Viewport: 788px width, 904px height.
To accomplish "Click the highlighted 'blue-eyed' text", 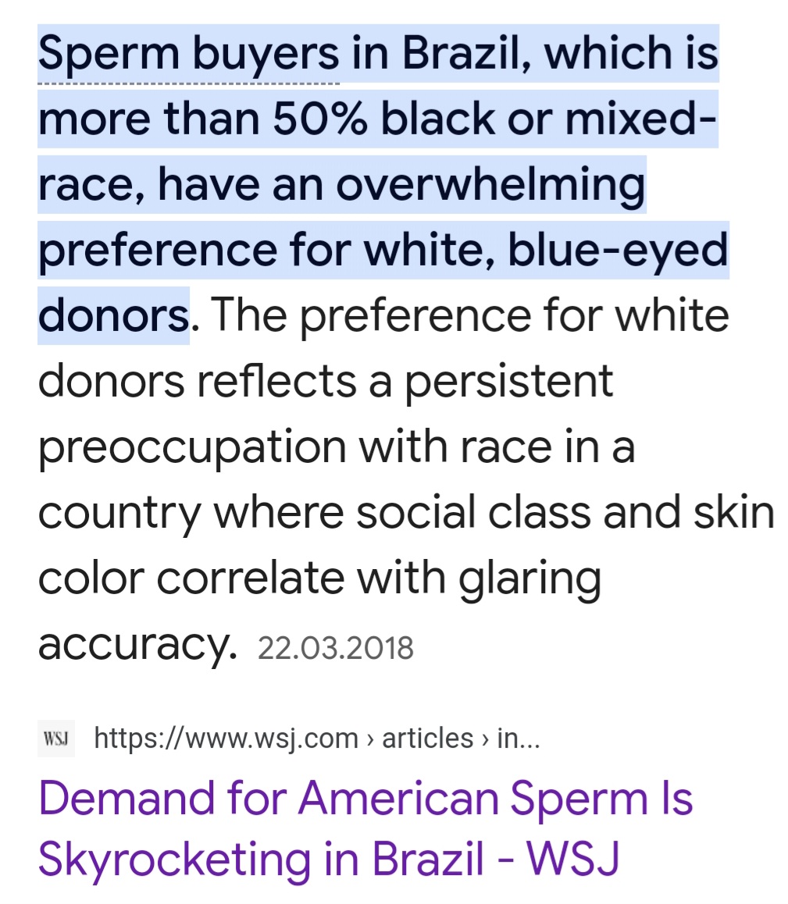I will coord(617,251).
